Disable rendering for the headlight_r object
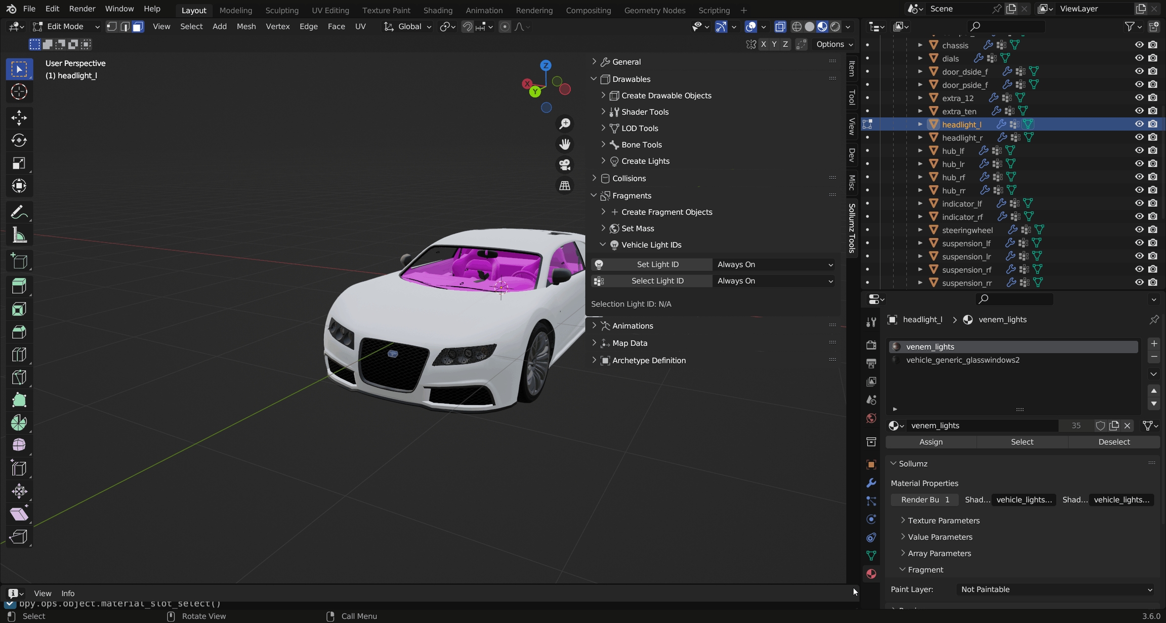This screenshot has height=623, width=1166. click(x=1153, y=138)
